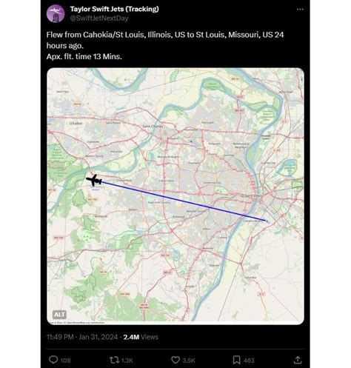The width and height of the screenshot is (351, 368).
Task: Open the three-dot more options menu
Action: pyautogui.click(x=300, y=10)
